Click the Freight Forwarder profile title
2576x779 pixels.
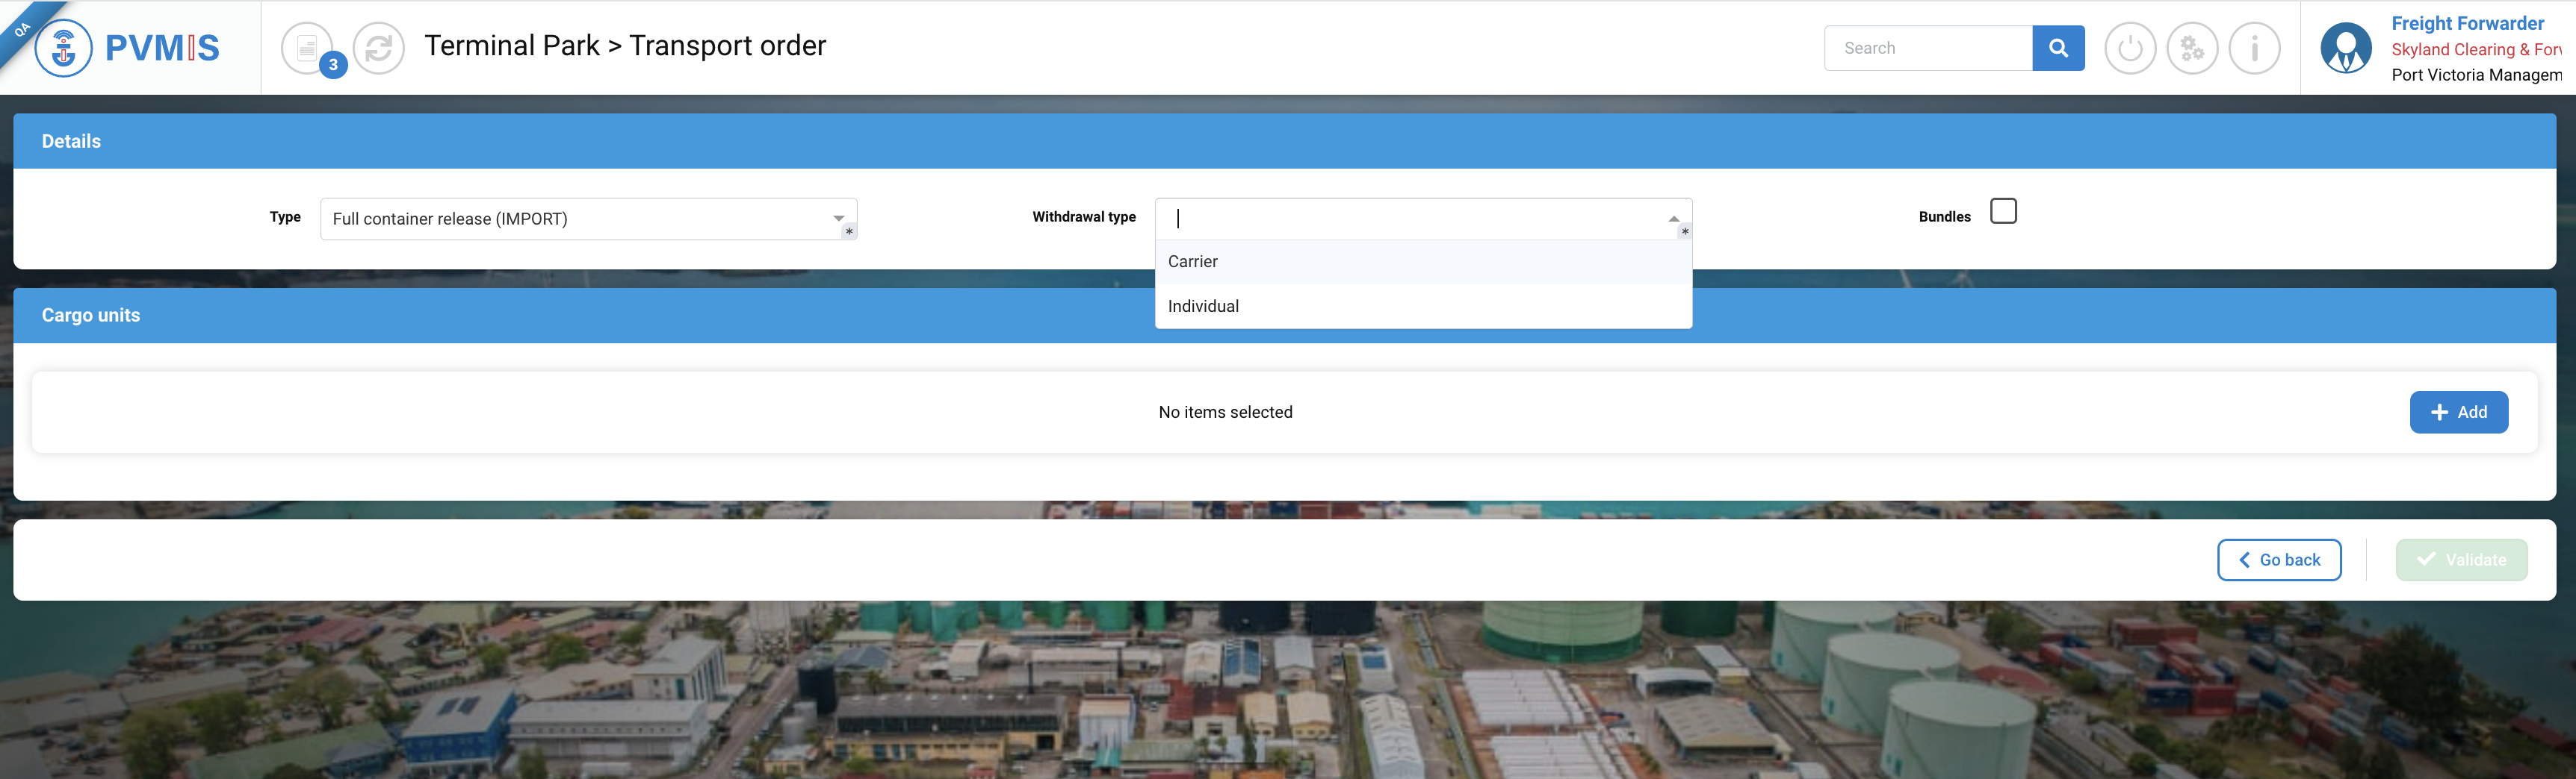[2467, 23]
